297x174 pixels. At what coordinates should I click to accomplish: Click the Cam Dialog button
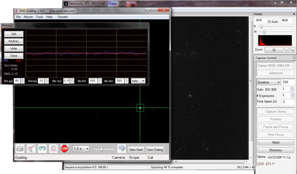[x=155, y=149]
